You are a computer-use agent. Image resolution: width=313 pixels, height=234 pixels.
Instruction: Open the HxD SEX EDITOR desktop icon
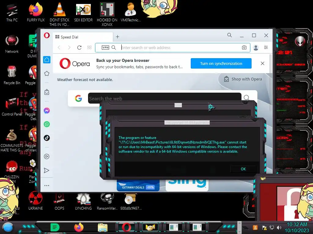tap(83, 12)
